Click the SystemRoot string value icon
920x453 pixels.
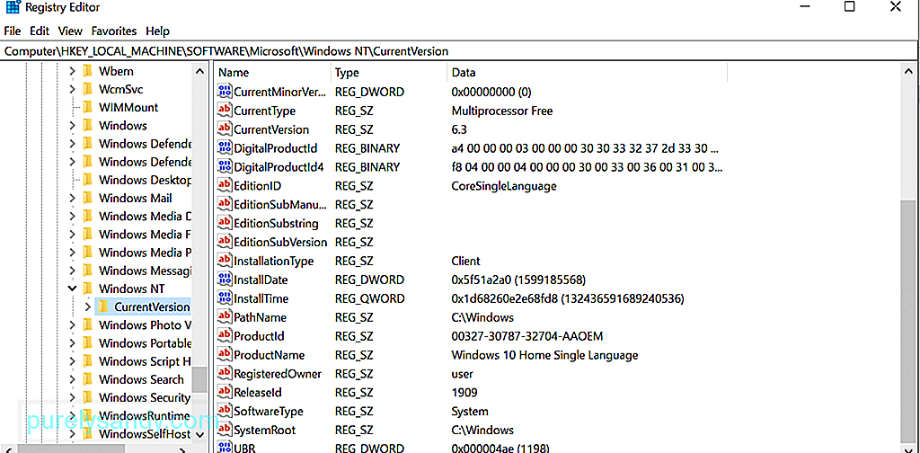click(x=224, y=430)
